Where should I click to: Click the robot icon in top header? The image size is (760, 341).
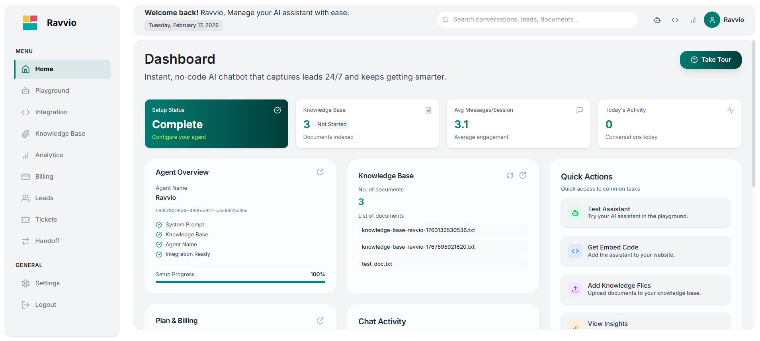tap(657, 20)
